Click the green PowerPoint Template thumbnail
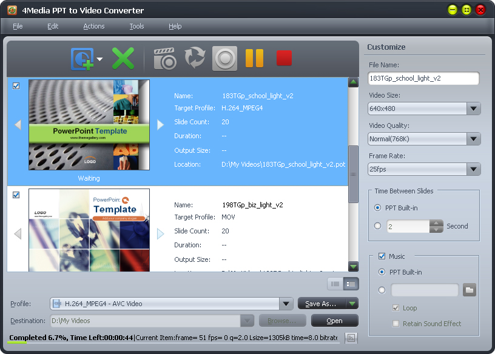This screenshot has height=354, width=495. coord(89,125)
